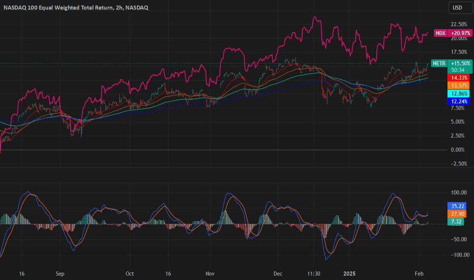Screen dimensions: 474x280
Task: Click the blue 12.24% moving average label
Action: 459,101
